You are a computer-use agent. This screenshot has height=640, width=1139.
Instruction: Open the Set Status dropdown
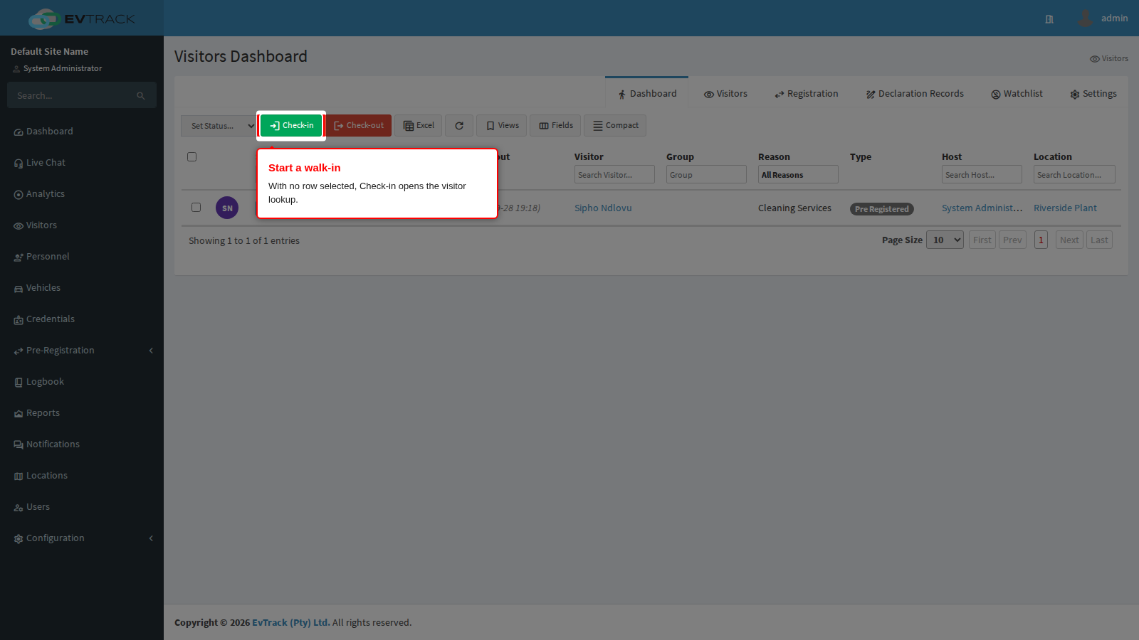click(219, 126)
